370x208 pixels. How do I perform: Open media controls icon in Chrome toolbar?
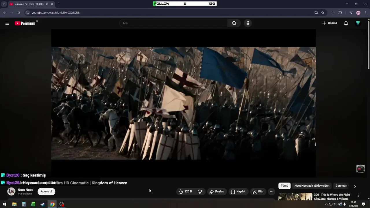[x=351, y=13]
